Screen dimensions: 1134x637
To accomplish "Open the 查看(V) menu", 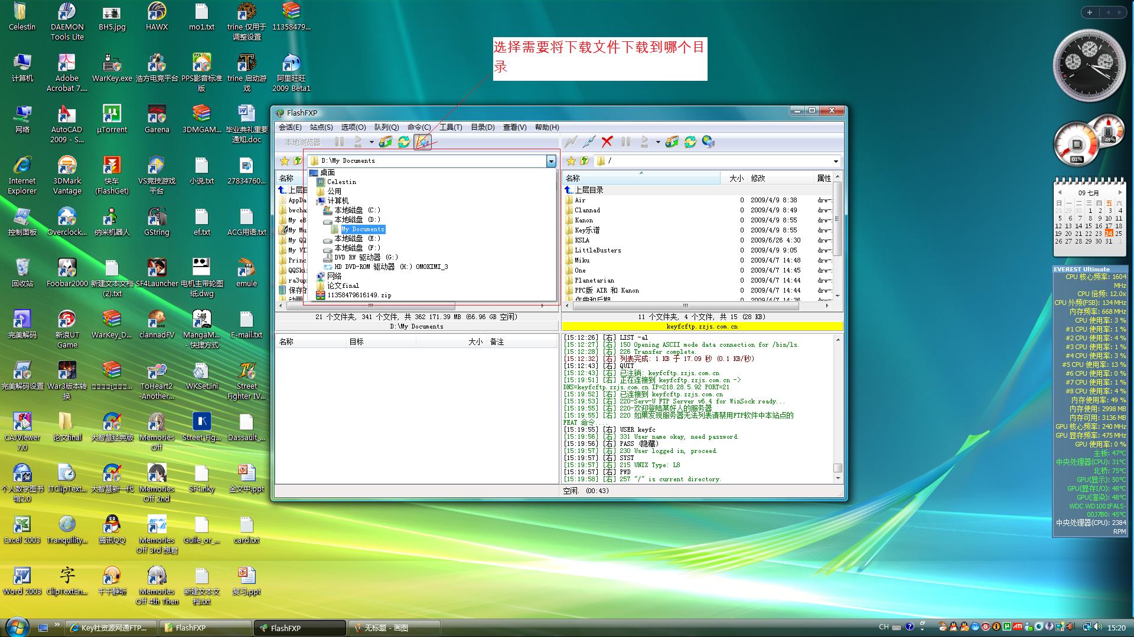I will 514,127.
